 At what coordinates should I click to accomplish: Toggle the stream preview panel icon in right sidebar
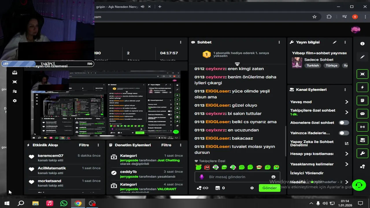(x=362, y=74)
